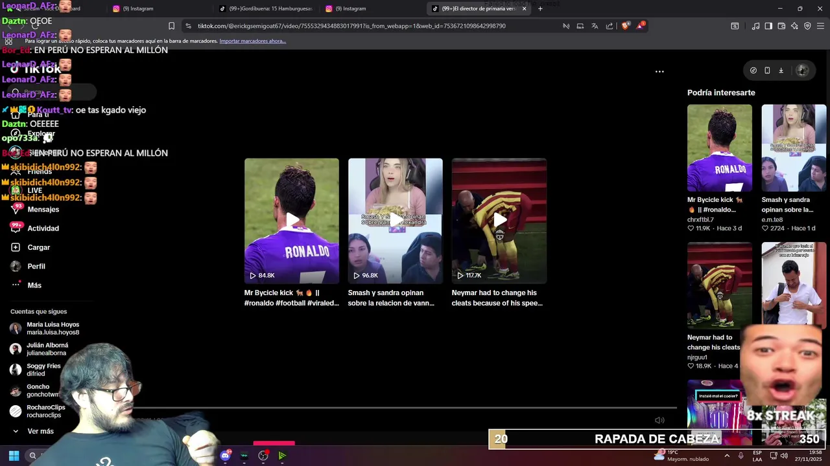Click the Cargar plus icon
The width and height of the screenshot is (830, 466).
tap(16, 247)
